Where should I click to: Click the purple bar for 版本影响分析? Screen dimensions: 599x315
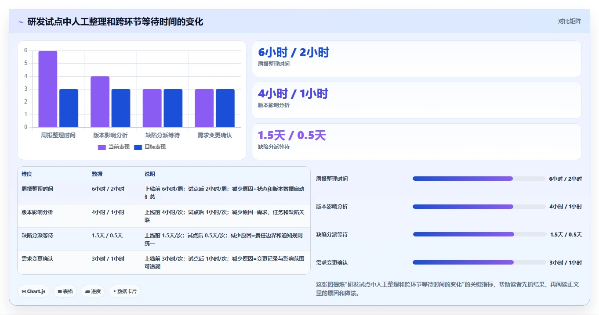click(x=100, y=102)
